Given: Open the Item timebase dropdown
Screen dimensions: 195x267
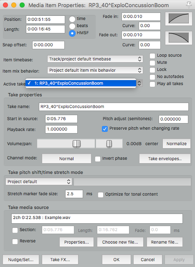Looking at the screenshot, I should tap(95, 59).
